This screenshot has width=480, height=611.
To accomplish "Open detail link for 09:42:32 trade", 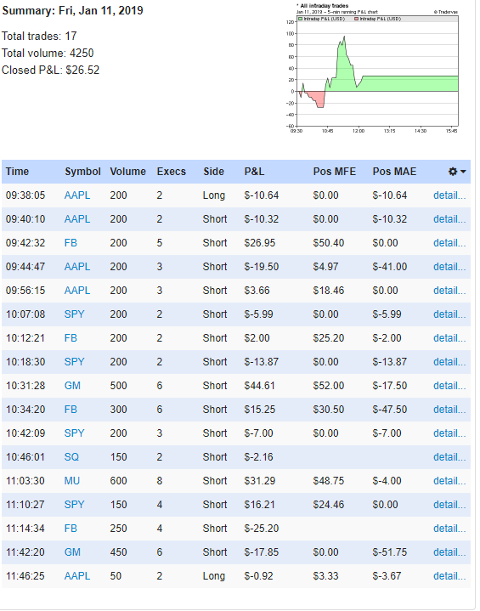I will click(449, 243).
